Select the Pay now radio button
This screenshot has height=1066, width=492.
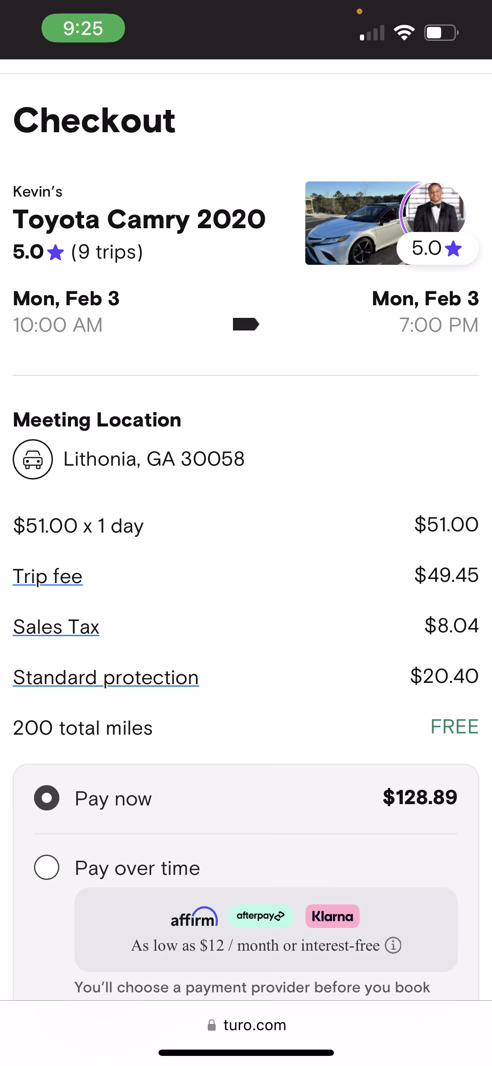pyautogui.click(x=47, y=798)
